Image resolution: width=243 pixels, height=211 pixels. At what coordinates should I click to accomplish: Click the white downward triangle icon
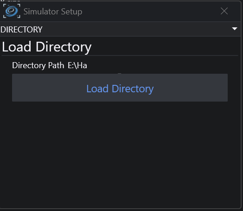tap(235, 29)
